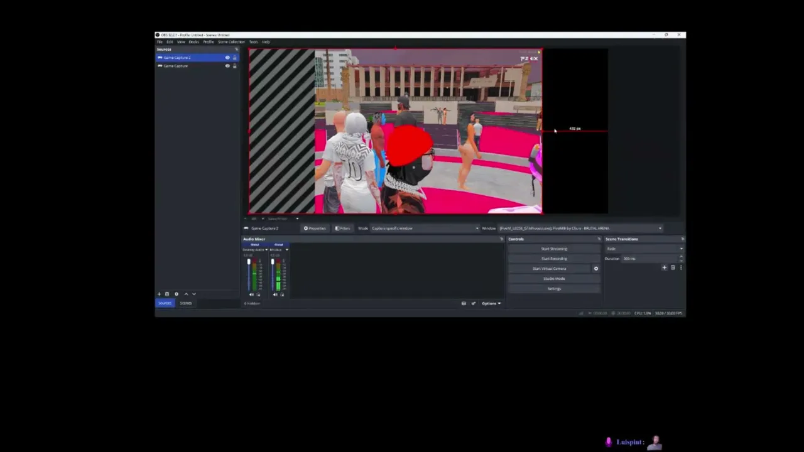This screenshot has height=452, width=804.
Task: Undock the Scene Transitions panel
Action: tap(682, 239)
